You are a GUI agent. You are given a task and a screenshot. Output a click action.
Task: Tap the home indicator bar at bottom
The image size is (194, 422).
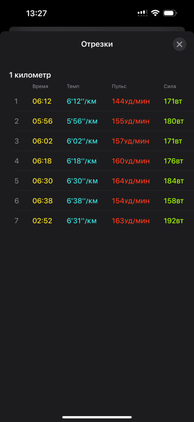click(x=97, y=417)
